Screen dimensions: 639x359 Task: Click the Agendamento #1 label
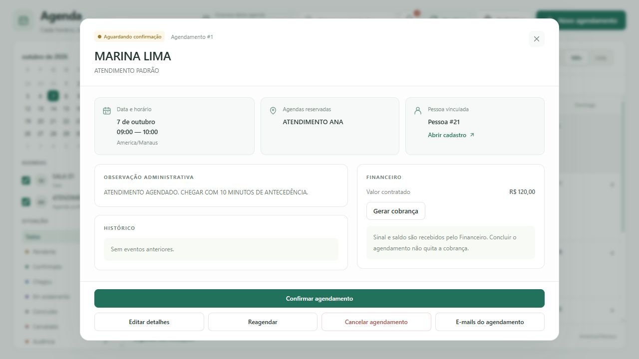point(192,37)
